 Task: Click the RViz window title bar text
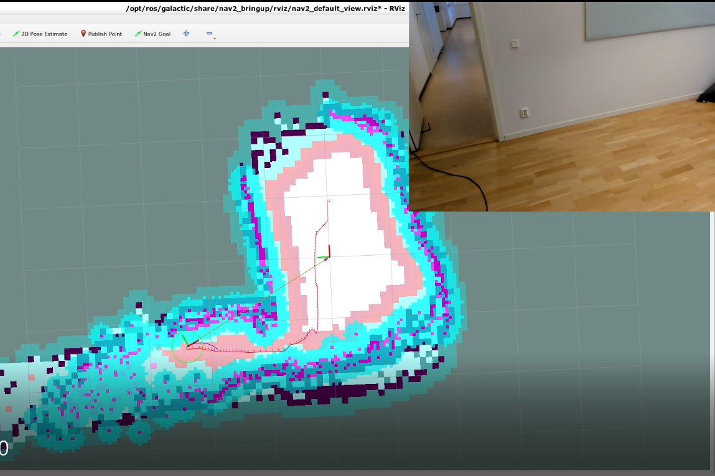click(265, 8)
